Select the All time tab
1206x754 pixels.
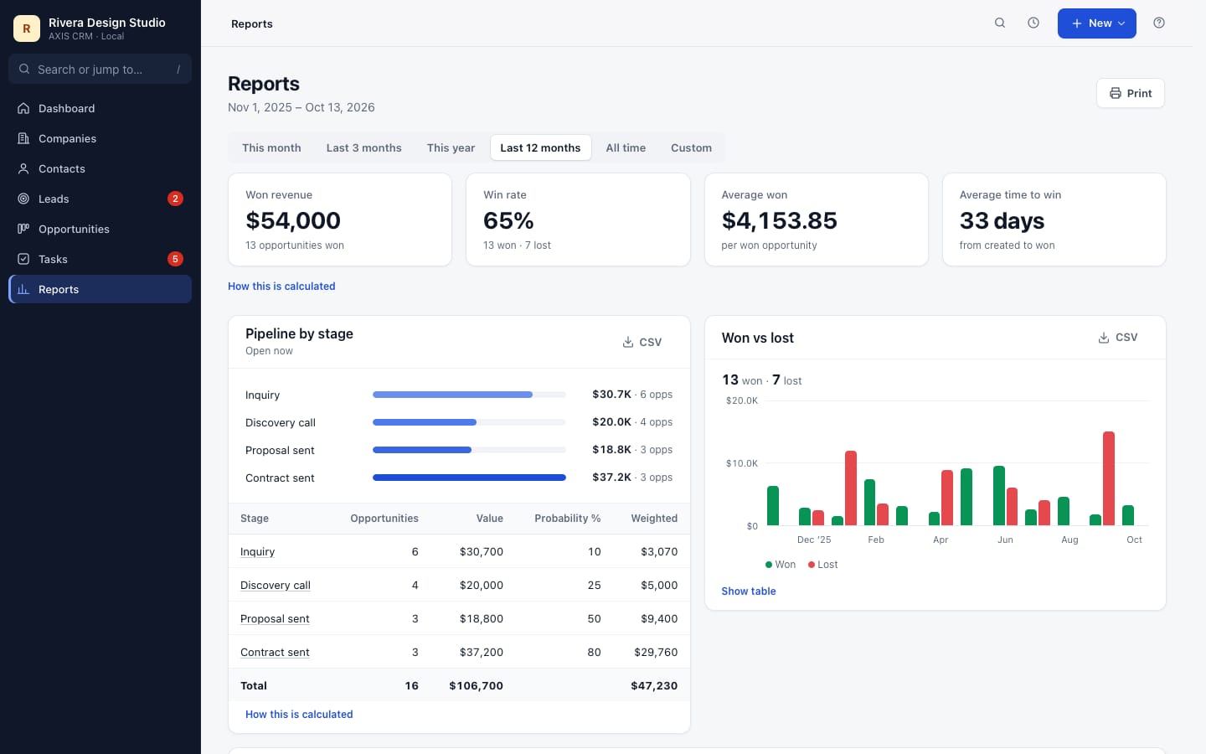coord(626,147)
